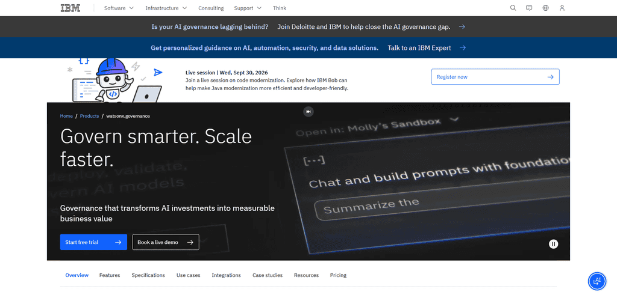Open the globe language selector
The image size is (617, 301).
[545, 8]
